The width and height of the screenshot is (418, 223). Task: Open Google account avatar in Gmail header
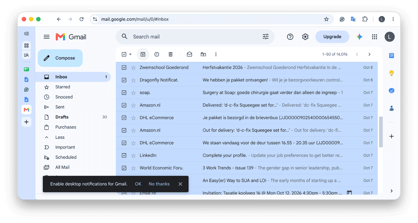(389, 37)
